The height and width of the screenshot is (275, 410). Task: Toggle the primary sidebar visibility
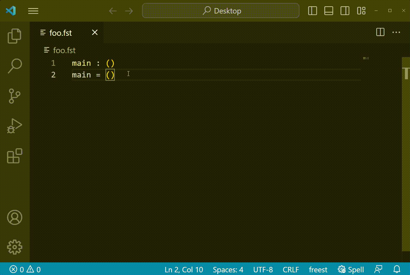coord(312,11)
